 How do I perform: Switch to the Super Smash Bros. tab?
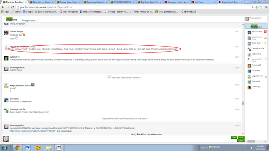click(x=230, y=2)
